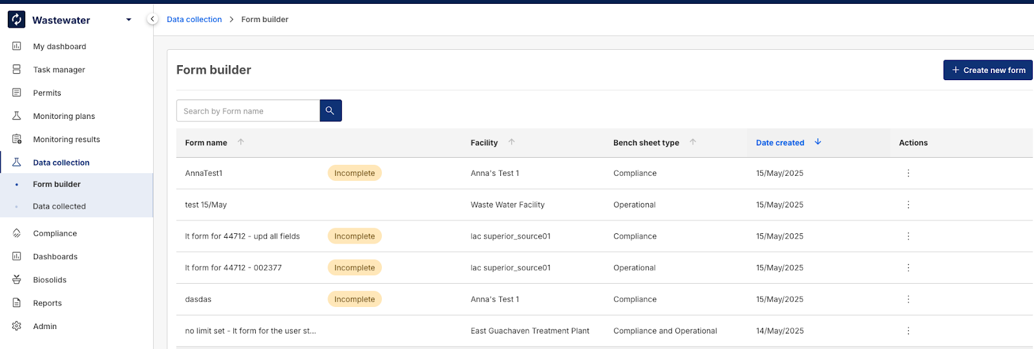Open the Biosolids sidebar icon
Viewport: 1034px width, 349px height.
(17, 280)
